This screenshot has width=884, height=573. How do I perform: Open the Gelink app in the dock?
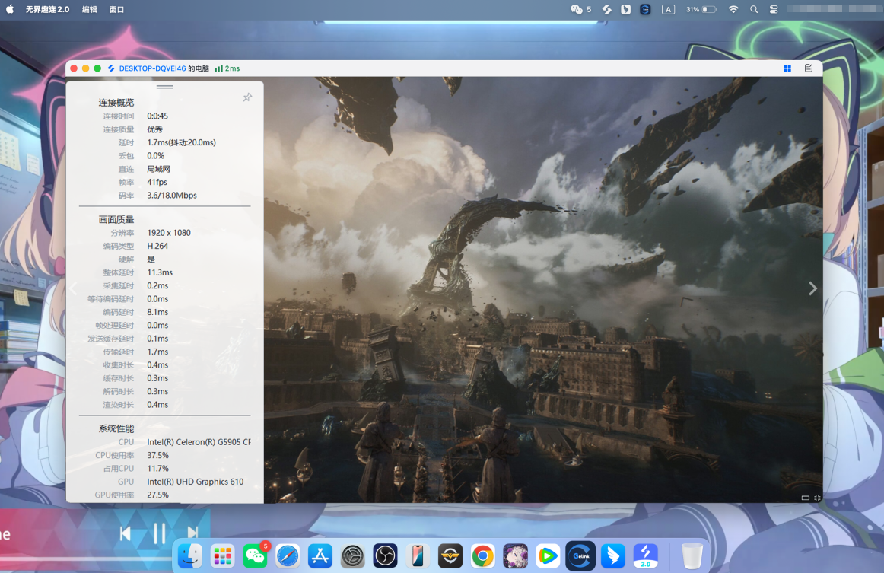tap(580, 556)
